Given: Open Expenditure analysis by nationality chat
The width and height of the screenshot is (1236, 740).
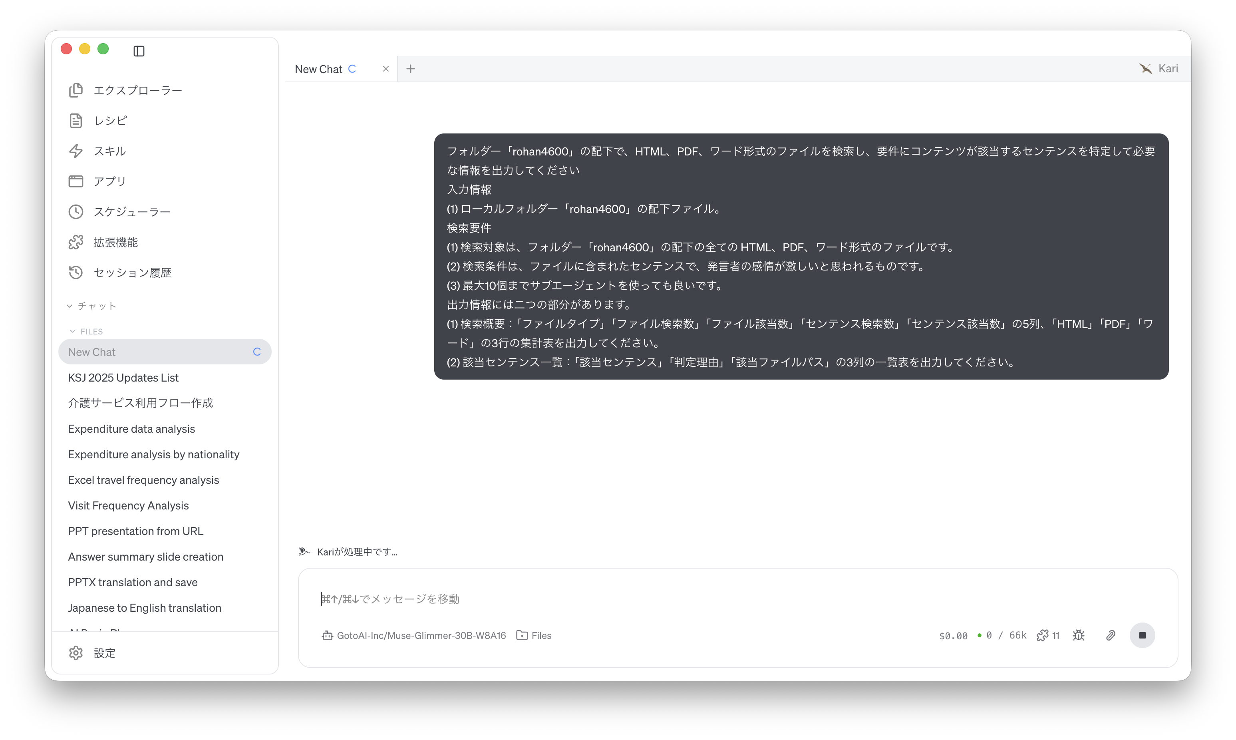Looking at the screenshot, I should [153, 454].
